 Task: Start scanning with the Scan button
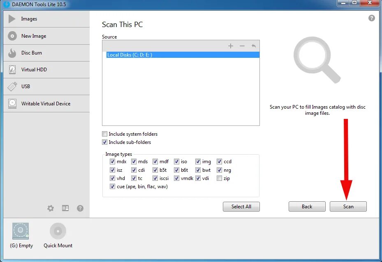(x=348, y=206)
